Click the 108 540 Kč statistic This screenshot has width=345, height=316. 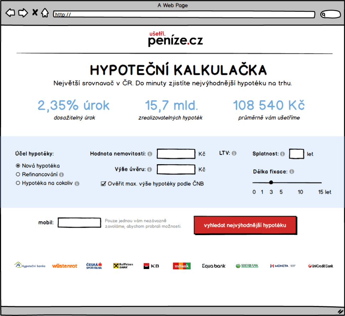[x=269, y=105]
